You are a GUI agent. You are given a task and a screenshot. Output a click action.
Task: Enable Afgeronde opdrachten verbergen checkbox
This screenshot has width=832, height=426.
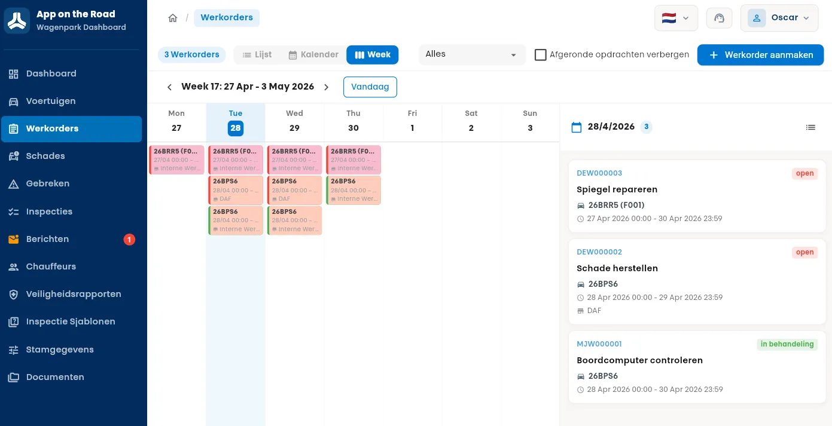(541, 55)
